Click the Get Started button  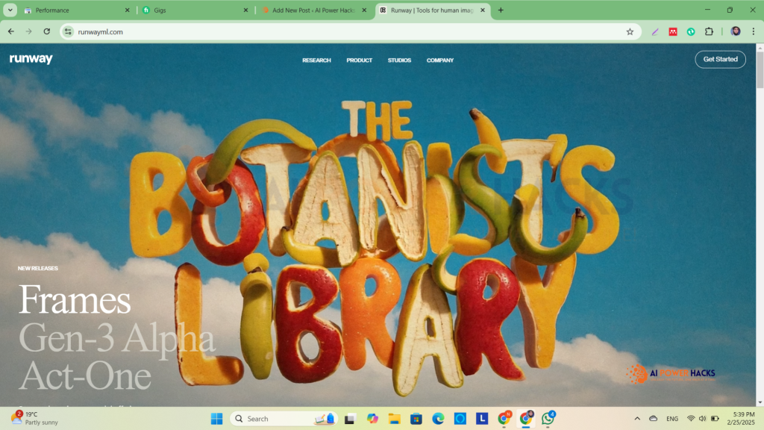(720, 60)
